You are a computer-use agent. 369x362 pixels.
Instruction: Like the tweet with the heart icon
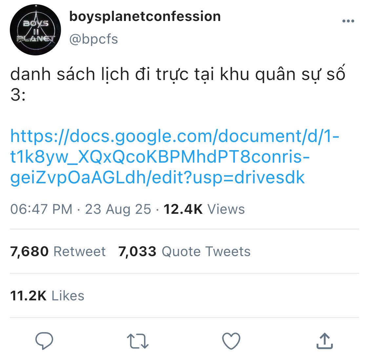click(x=231, y=341)
